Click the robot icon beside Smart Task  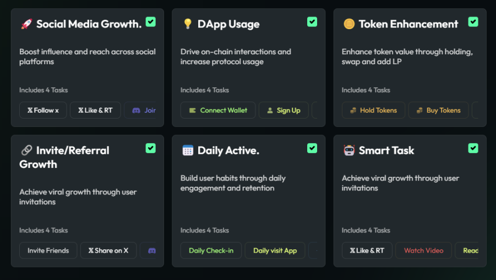tap(348, 150)
